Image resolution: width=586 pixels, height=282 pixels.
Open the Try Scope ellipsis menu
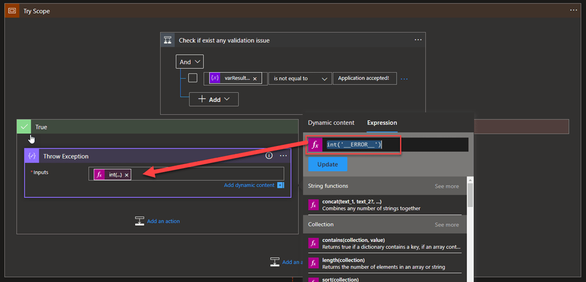coord(574,10)
